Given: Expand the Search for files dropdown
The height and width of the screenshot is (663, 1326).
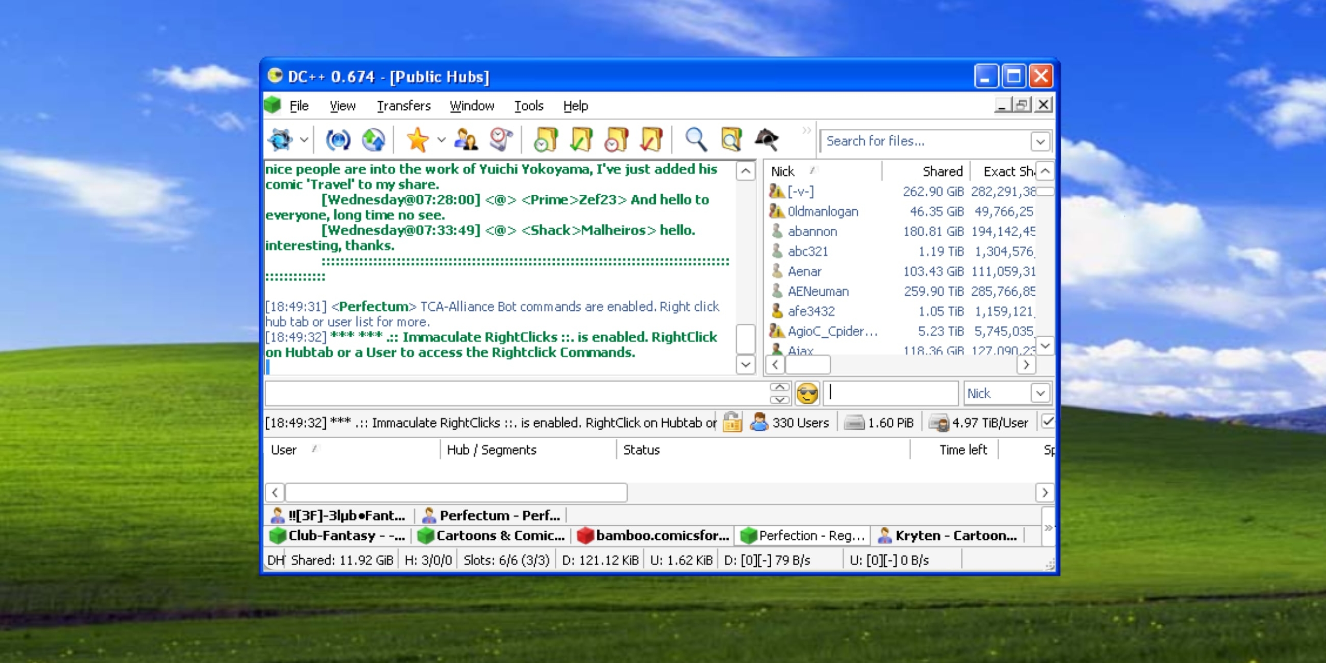Looking at the screenshot, I should [x=1040, y=141].
